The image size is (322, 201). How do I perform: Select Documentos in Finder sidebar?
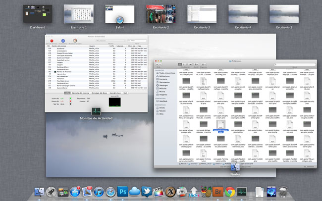pyautogui.click(x=163, y=82)
